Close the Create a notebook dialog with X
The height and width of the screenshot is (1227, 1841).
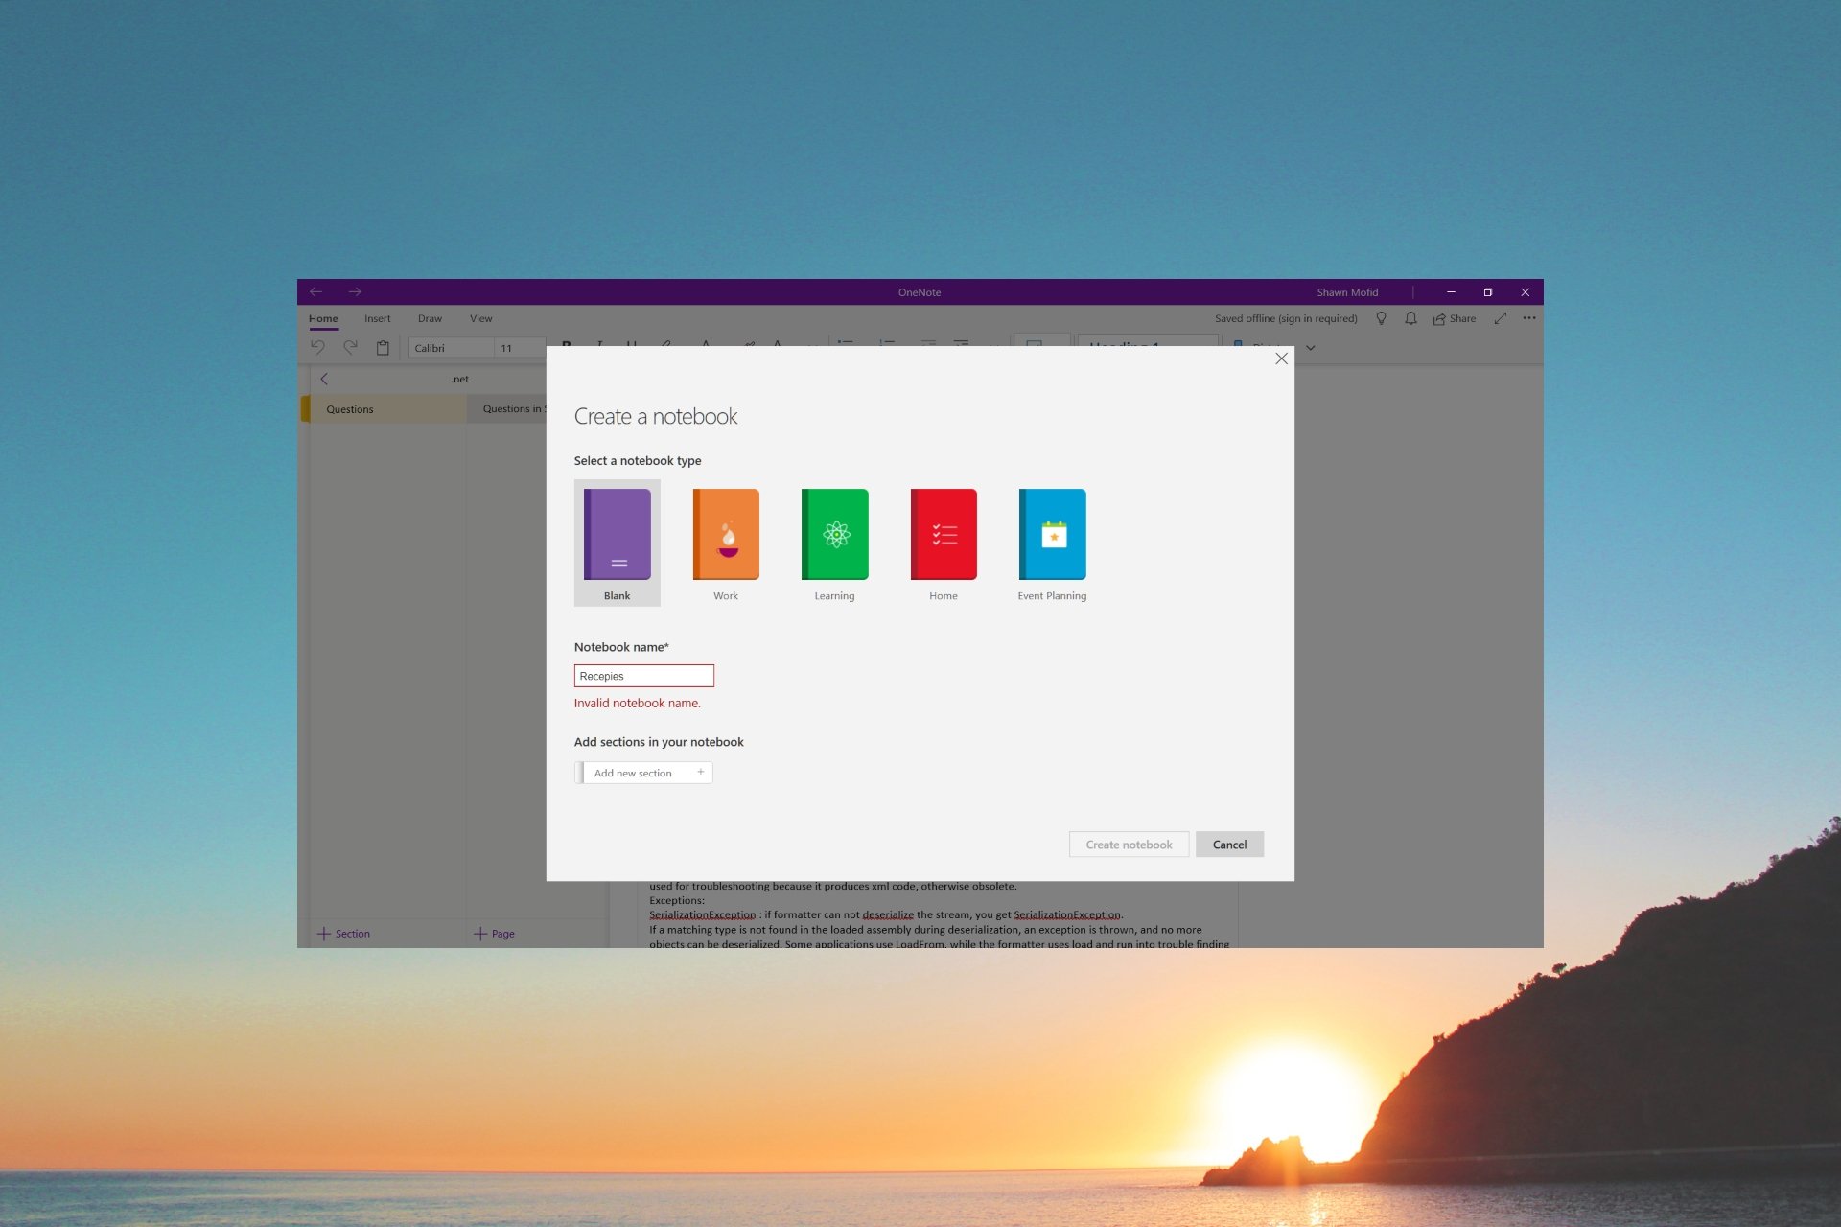[1281, 359]
